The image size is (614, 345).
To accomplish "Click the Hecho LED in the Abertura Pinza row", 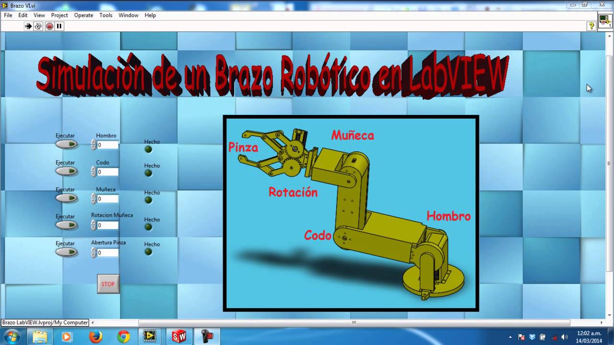I will (148, 252).
